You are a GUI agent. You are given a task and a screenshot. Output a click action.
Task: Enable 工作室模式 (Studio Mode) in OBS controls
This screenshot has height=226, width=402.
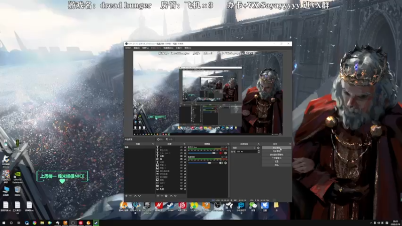coord(277,158)
